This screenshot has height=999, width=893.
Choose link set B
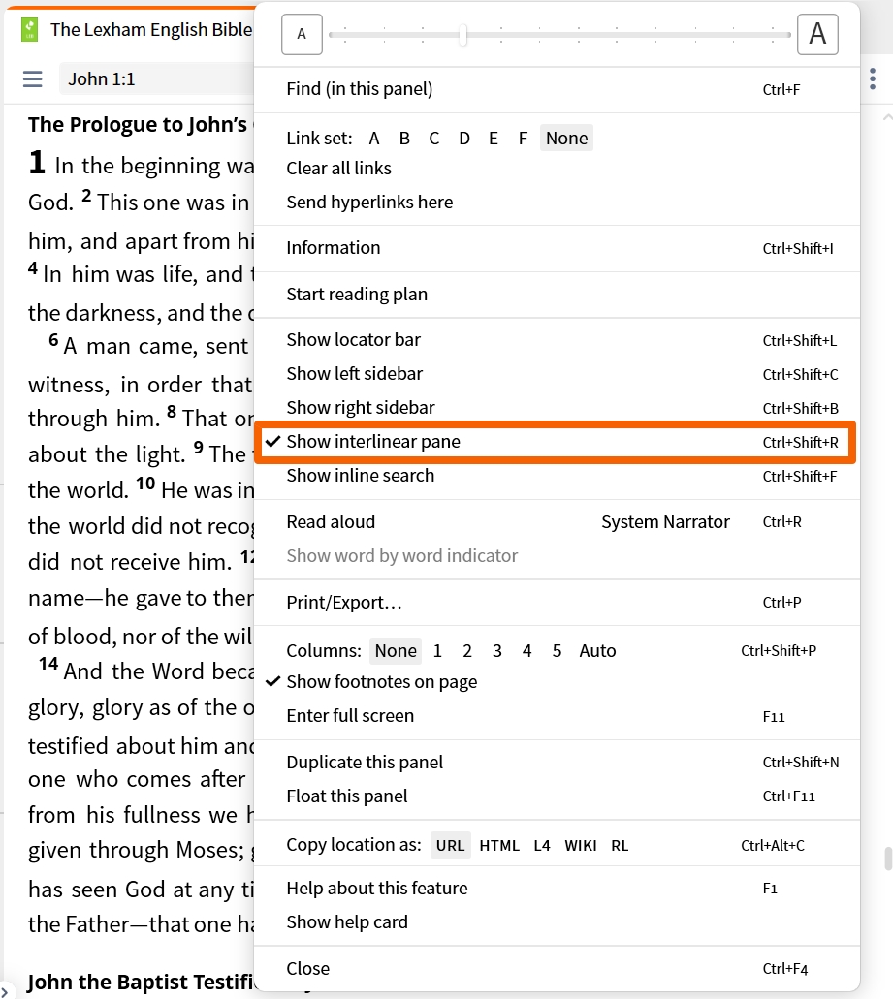click(x=404, y=139)
